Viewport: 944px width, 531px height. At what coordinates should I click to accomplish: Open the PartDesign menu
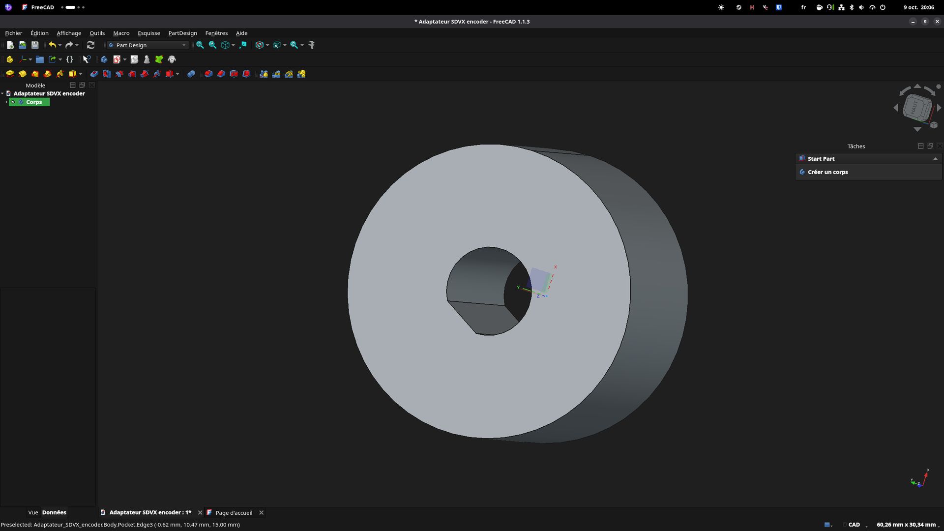(182, 33)
